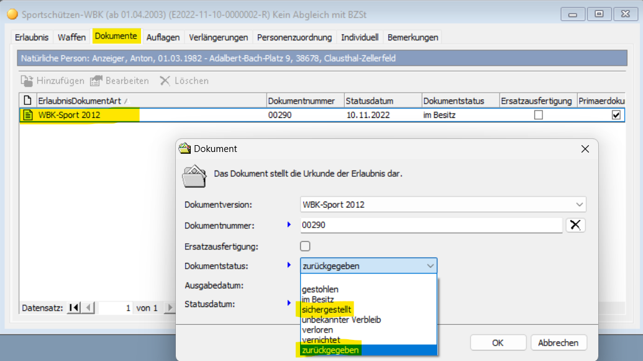Click the Bearbeiten toolbar icon

pyautogui.click(x=96, y=81)
